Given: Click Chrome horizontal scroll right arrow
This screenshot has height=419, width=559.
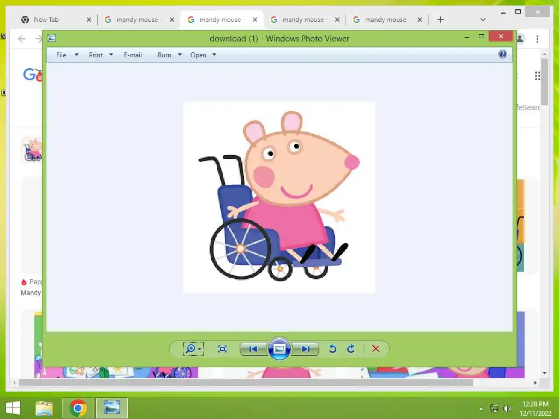Looking at the screenshot, I should point(535,382).
